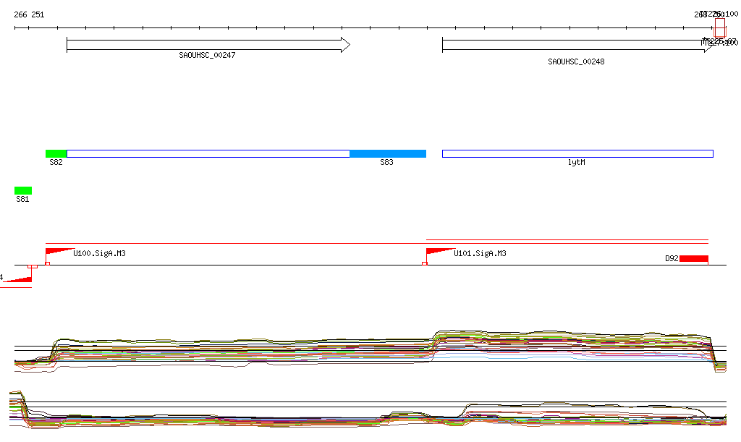Click the green S81 segment block
This screenshot has height=442, width=741.
(23, 191)
